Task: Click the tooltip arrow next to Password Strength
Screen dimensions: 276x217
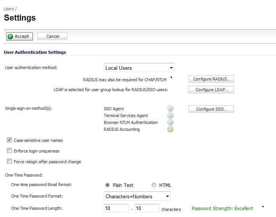Action: coord(263,207)
